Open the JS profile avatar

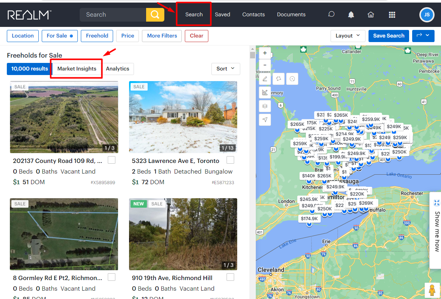[427, 15]
